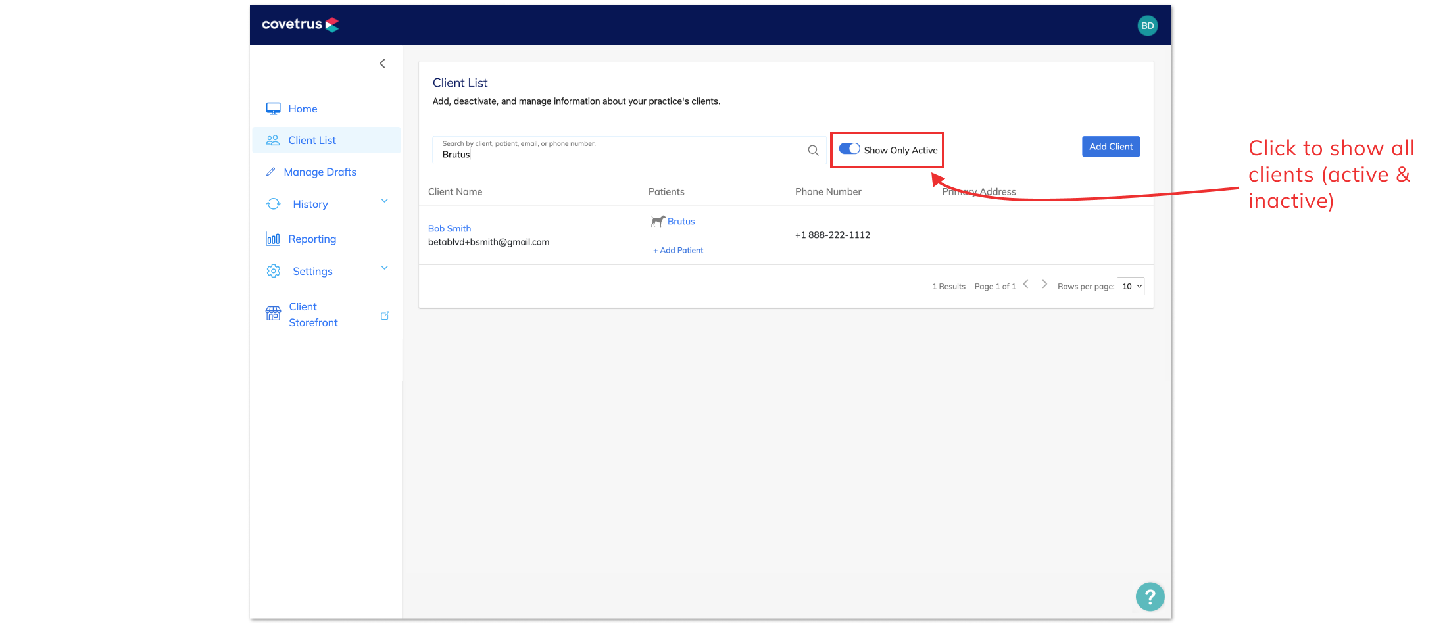The width and height of the screenshot is (1447, 630).
Task: Click the + Add Patient link
Action: [678, 250]
